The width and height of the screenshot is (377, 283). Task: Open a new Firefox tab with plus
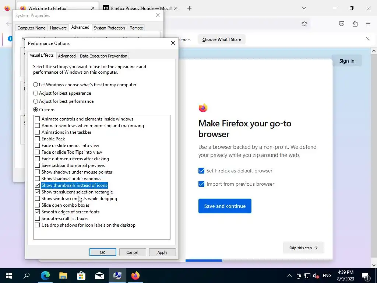pyautogui.click(x=190, y=8)
